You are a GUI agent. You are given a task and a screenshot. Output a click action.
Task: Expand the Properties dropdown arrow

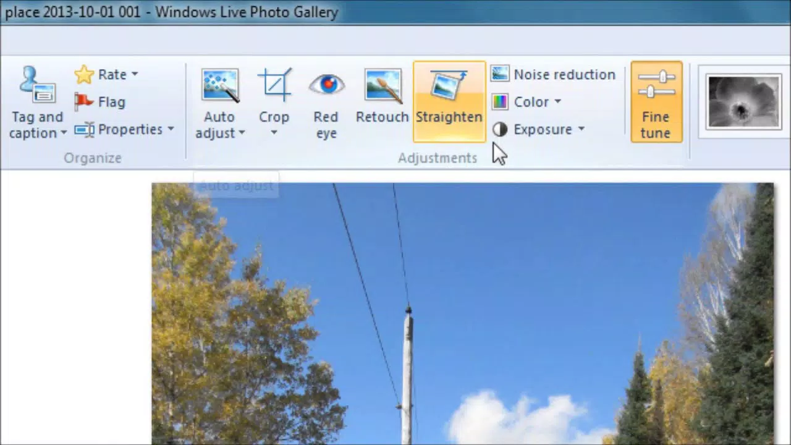171,129
